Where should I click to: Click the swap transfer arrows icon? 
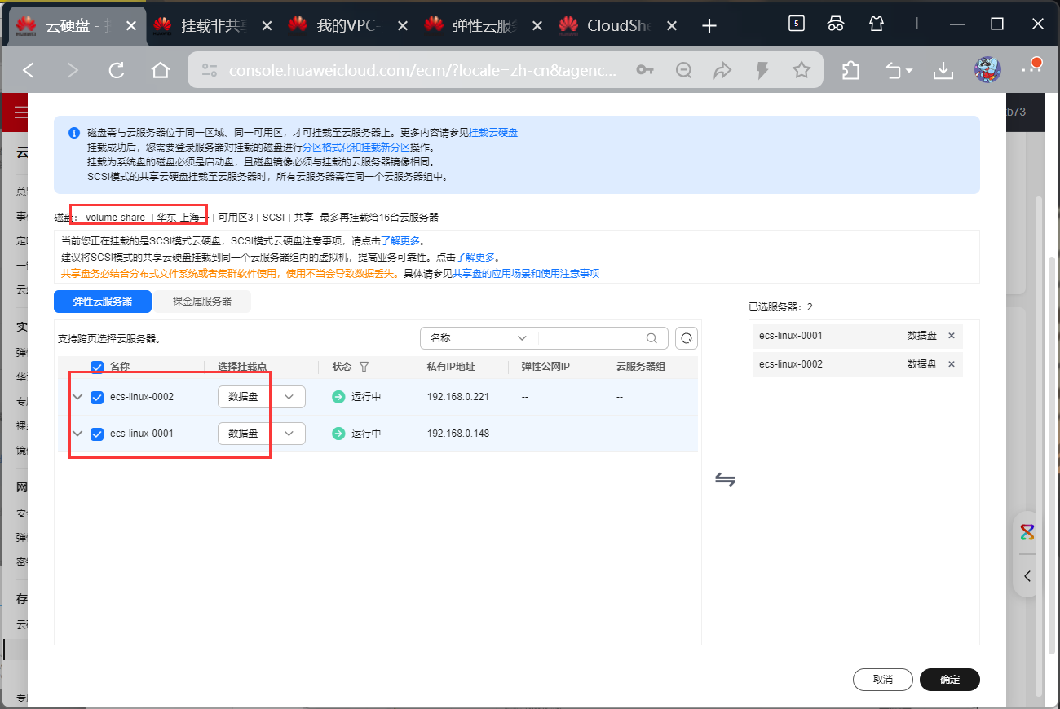(725, 480)
